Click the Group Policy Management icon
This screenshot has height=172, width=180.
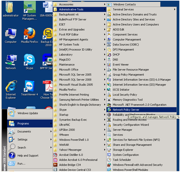click(109, 75)
